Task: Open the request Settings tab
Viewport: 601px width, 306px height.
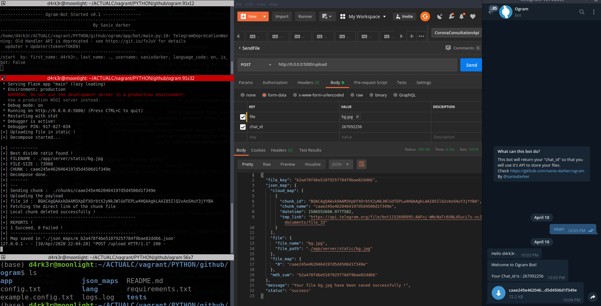Action: click(423, 82)
